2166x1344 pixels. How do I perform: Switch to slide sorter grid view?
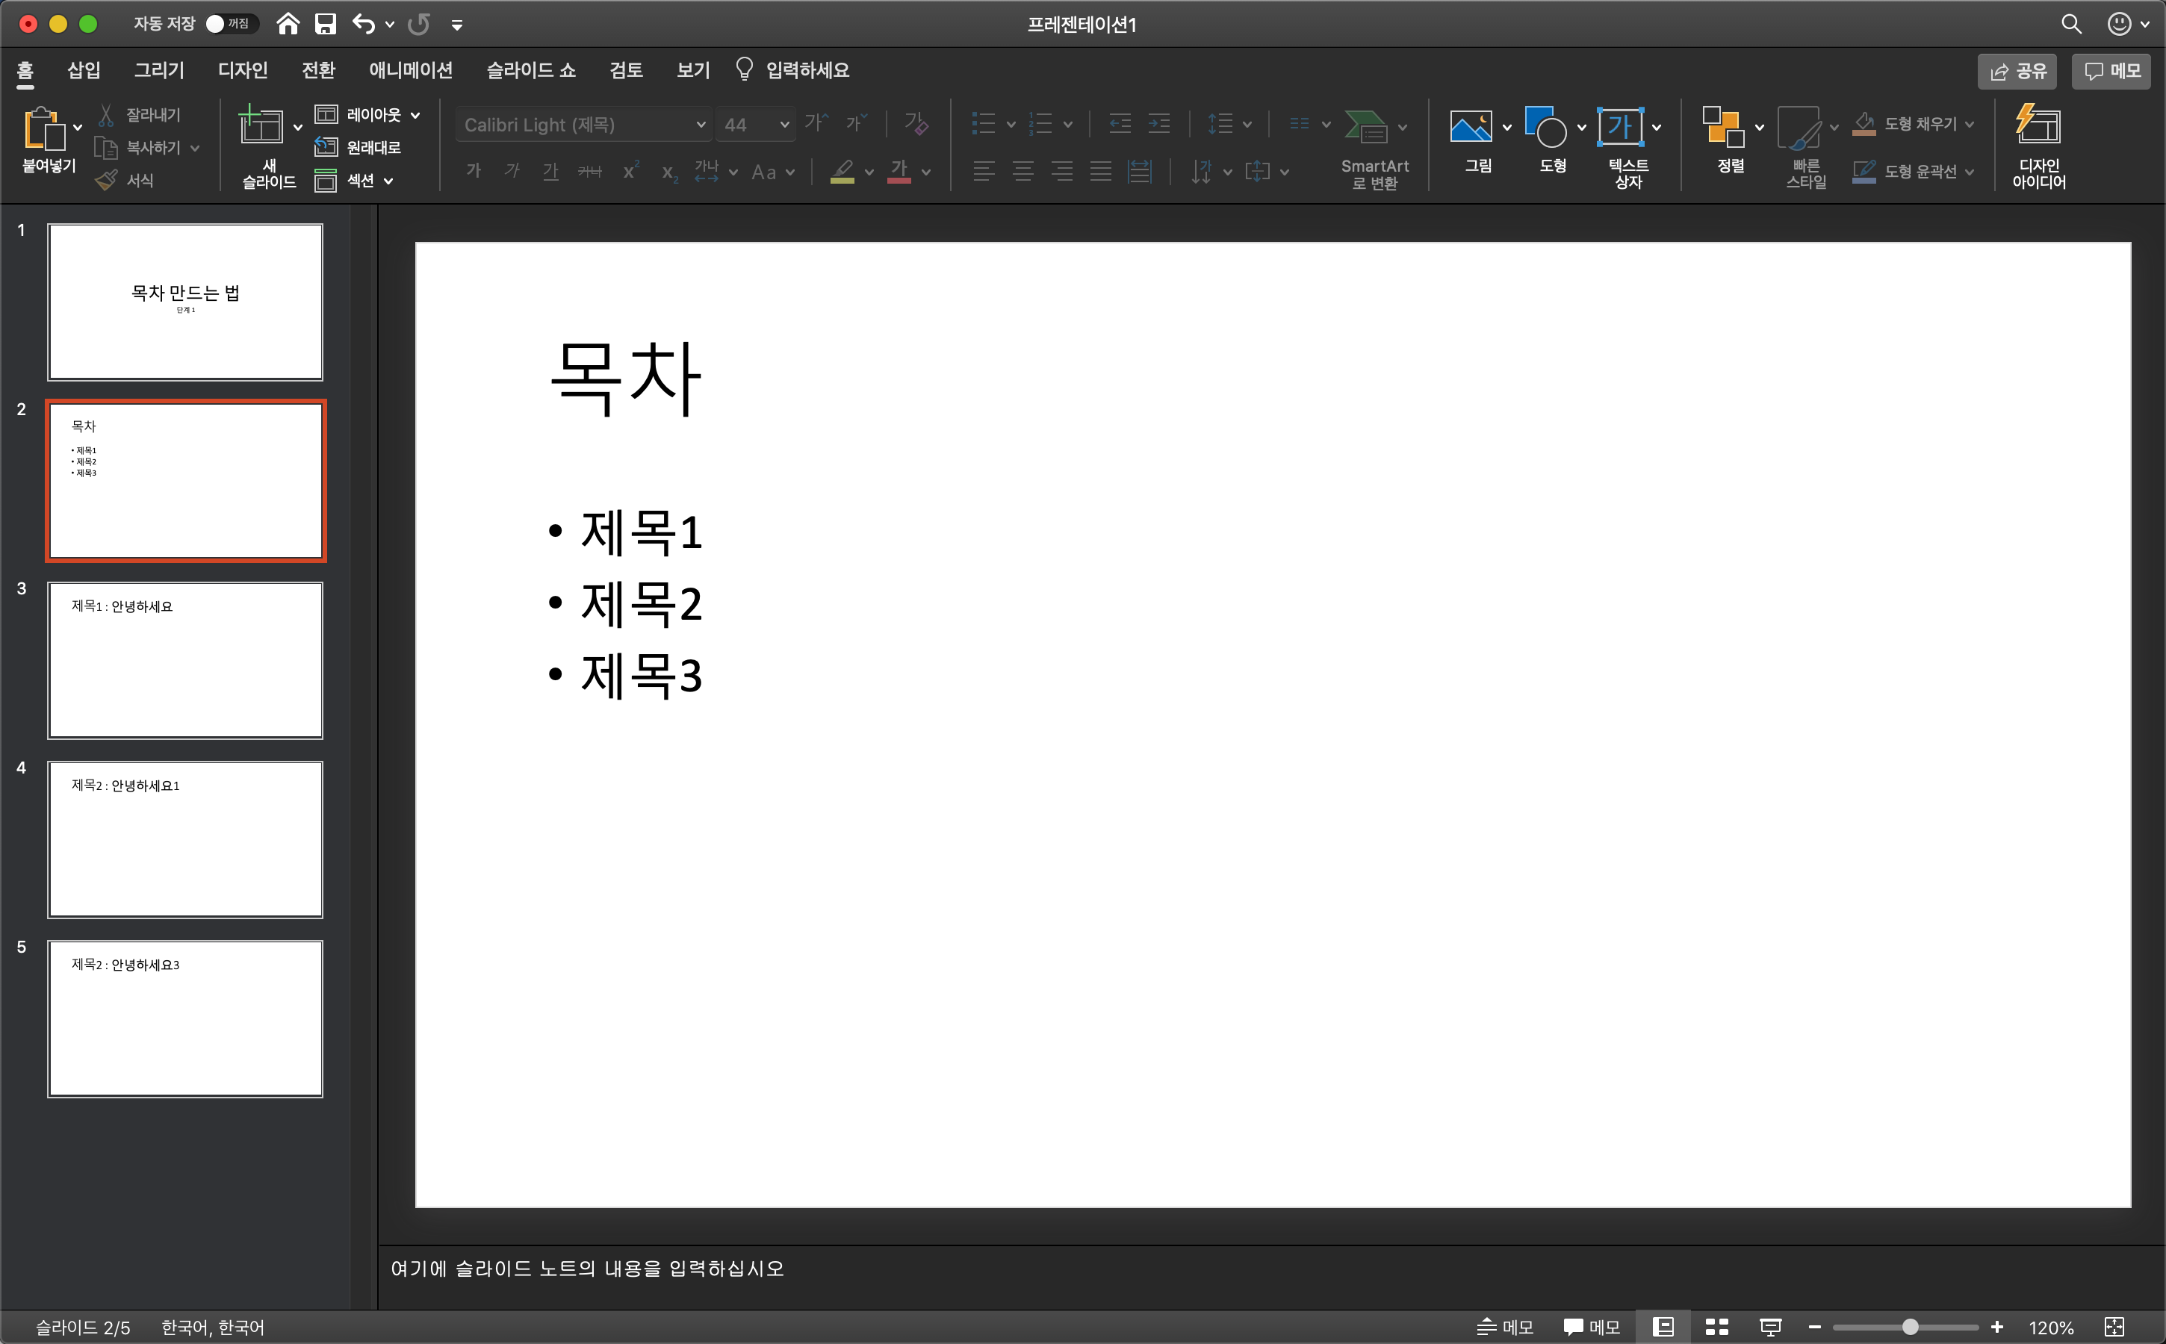click(x=1716, y=1326)
